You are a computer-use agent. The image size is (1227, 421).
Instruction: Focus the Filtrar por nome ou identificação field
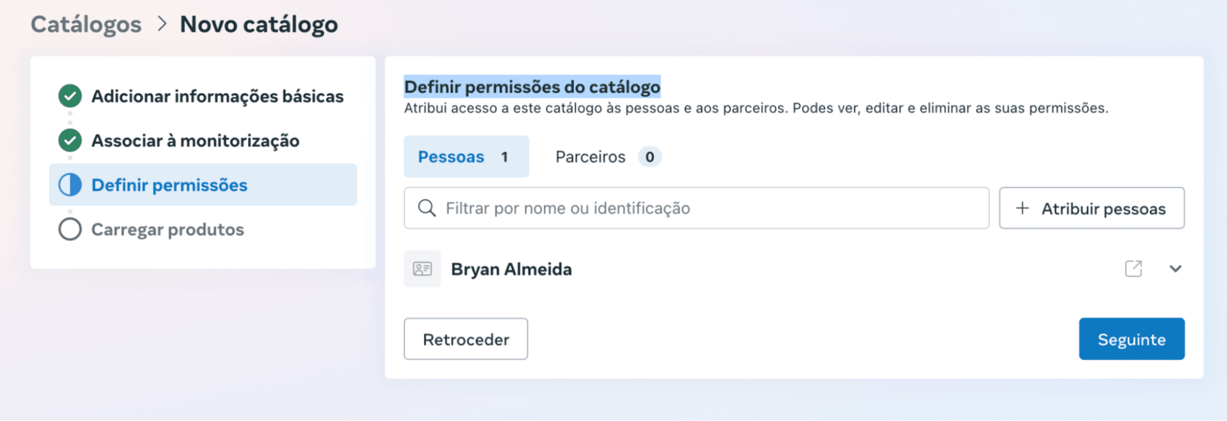click(x=709, y=208)
